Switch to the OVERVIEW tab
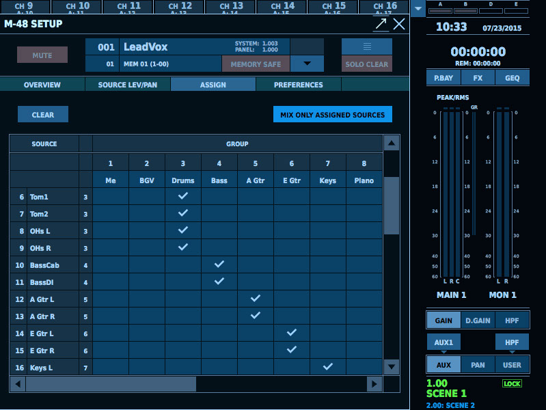Screen dimensions: 546x410 pos(42,85)
